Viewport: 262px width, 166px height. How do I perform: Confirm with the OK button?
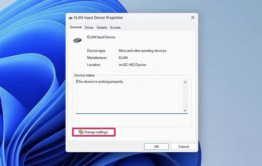[x=156, y=147]
